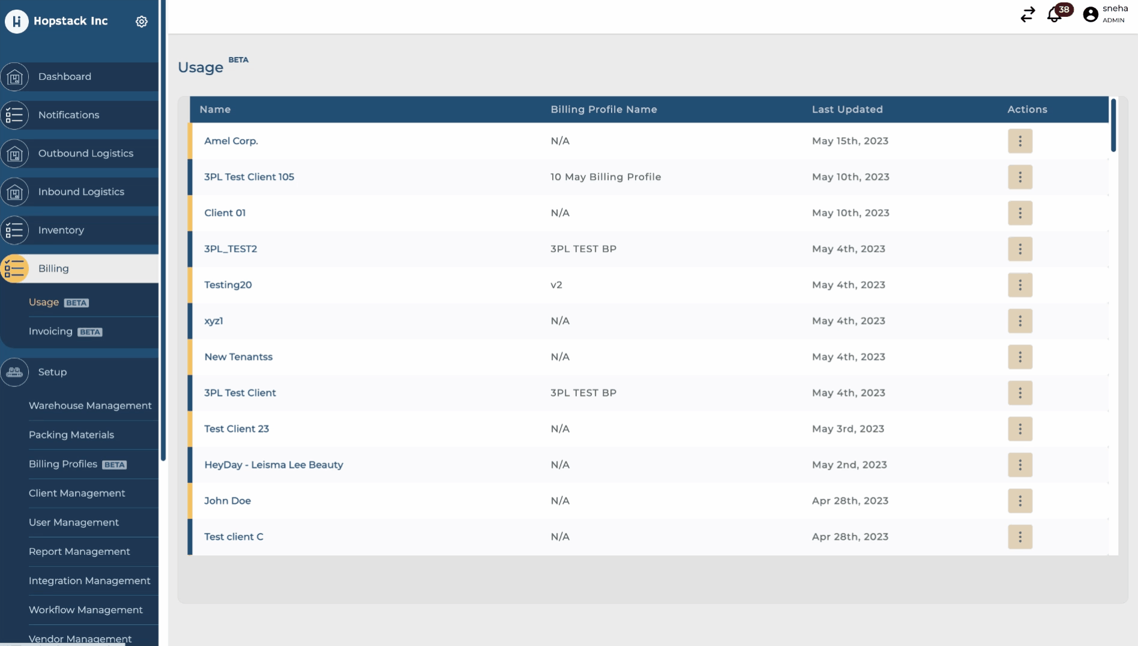Open Billing Profiles in Setup
The image size is (1138, 646).
tap(63, 464)
